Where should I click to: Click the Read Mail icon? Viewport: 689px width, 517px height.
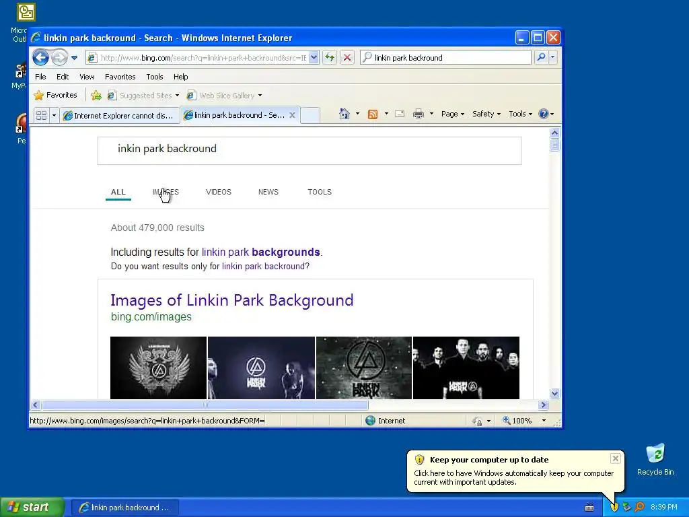(x=400, y=114)
